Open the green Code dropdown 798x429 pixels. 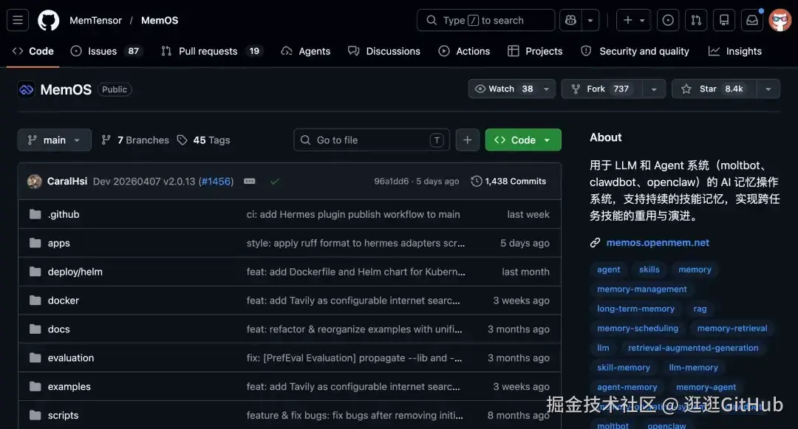coord(523,140)
